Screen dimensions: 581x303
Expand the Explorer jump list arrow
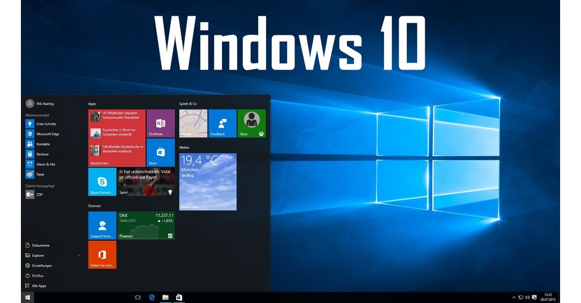[78, 255]
